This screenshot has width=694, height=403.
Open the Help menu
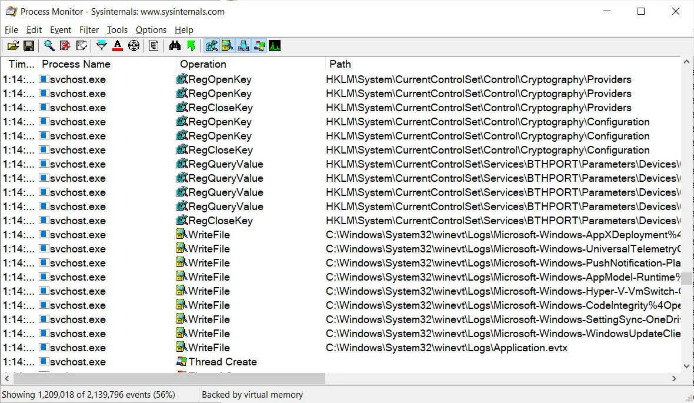[x=183, y=29]
